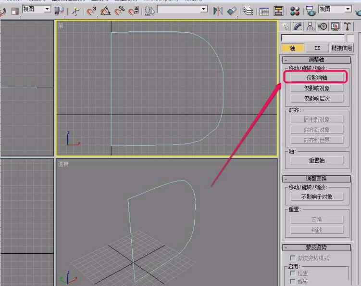Click the 透视 viewport label
The height and width of the screenshot is (286, 361).
(x=63, y=164)
